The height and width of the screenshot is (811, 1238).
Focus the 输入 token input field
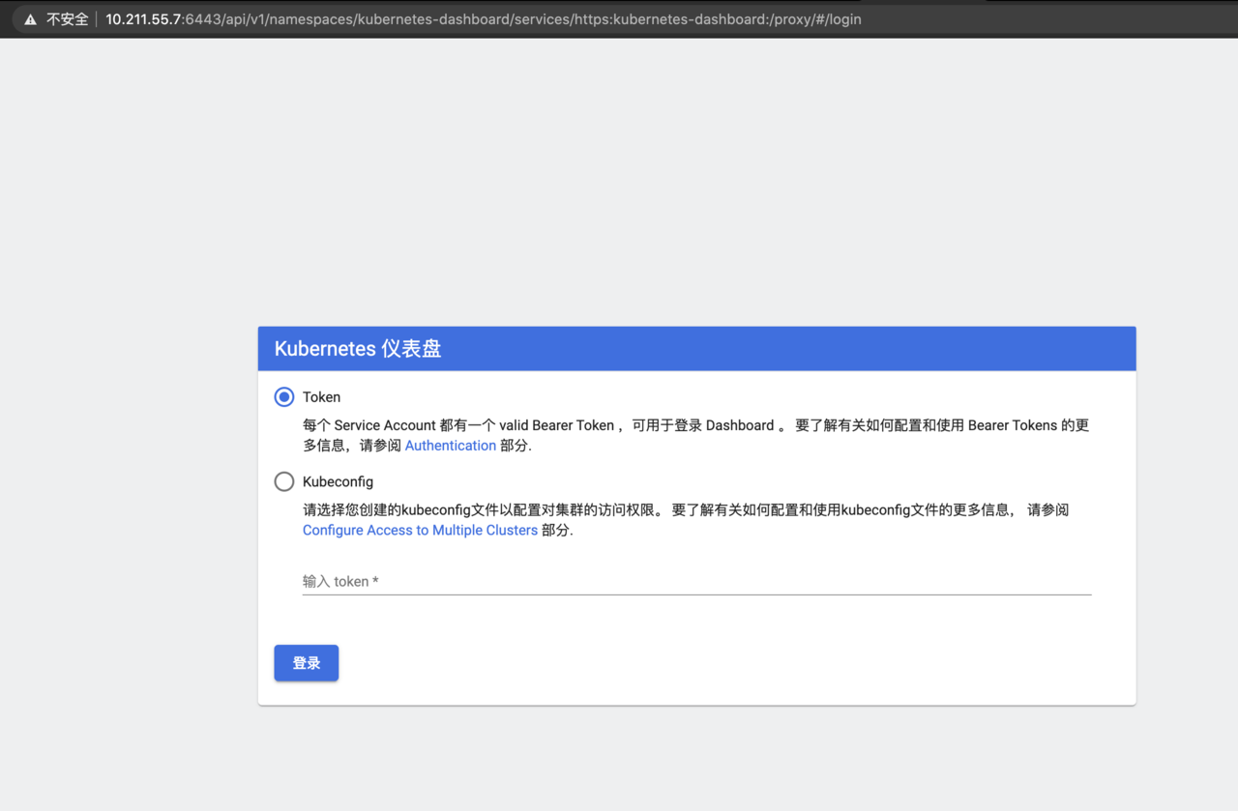(x=696, y=581)
